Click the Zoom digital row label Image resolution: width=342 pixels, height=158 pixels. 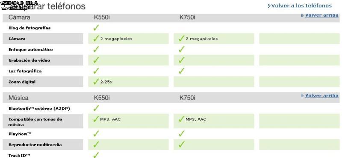pos(22,82)
